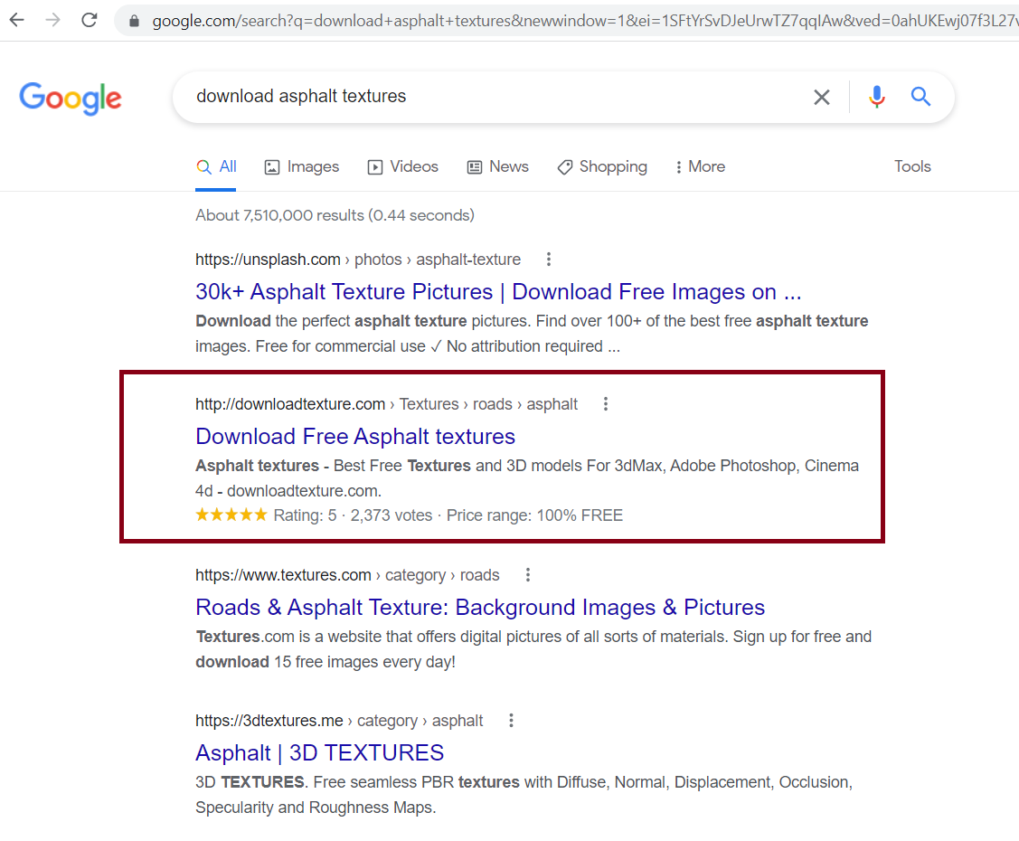Click the padlock icon in the address bar
The height and width of the screenshot is (841, 1019).
(x=135, y=20)
